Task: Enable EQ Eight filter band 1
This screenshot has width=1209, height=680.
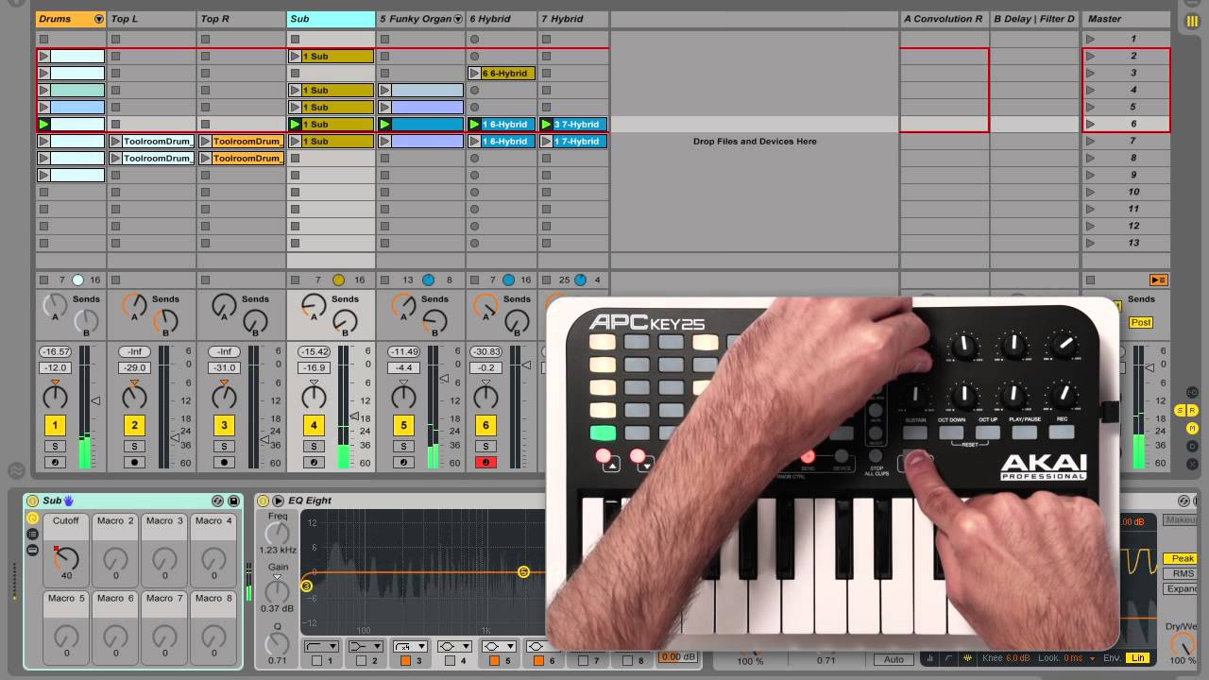Action: tap(315, 661)
